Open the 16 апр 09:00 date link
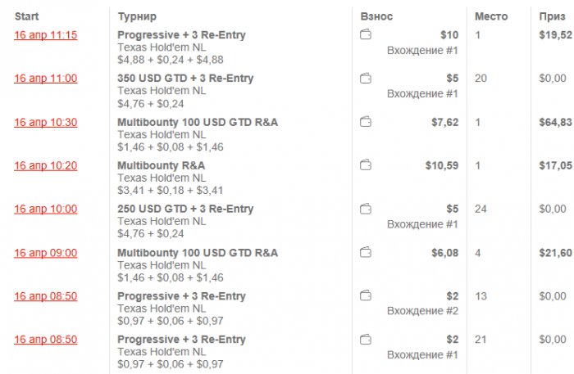 [x=45, y=253]
